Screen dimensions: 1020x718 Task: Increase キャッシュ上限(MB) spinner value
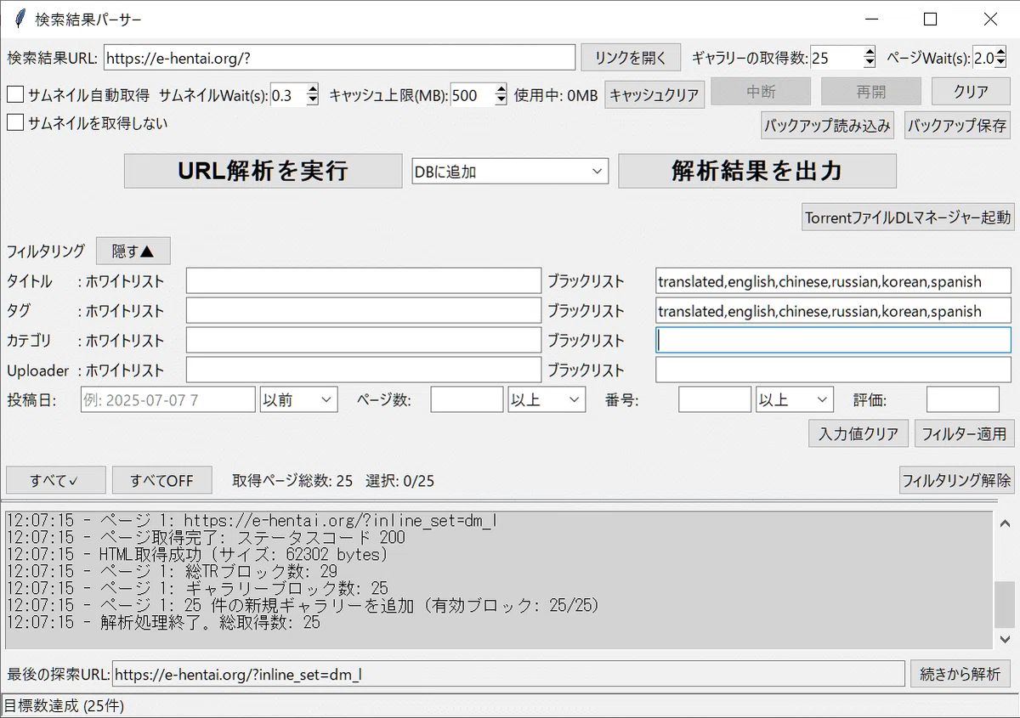click(x=501, y=89)
